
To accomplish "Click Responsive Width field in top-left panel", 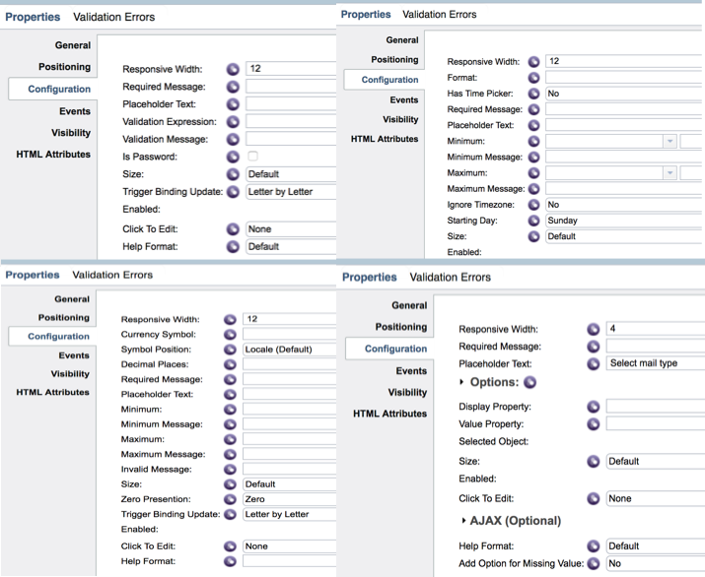I will (x=291, y=69).
